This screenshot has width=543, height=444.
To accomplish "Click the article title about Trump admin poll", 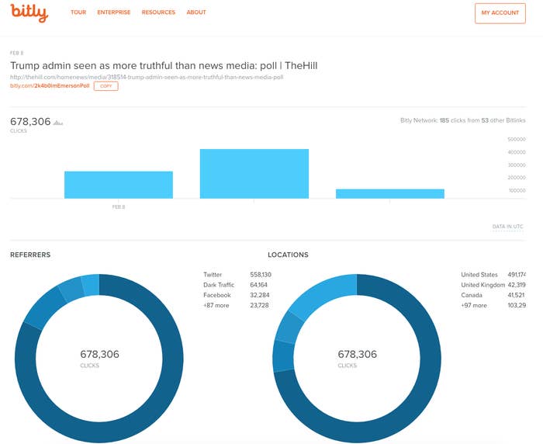I will [x=164, y=65].
